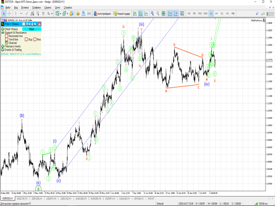275x206 pixels.
Task: Open new chart dropdown arrow
Action: (61, 14)
